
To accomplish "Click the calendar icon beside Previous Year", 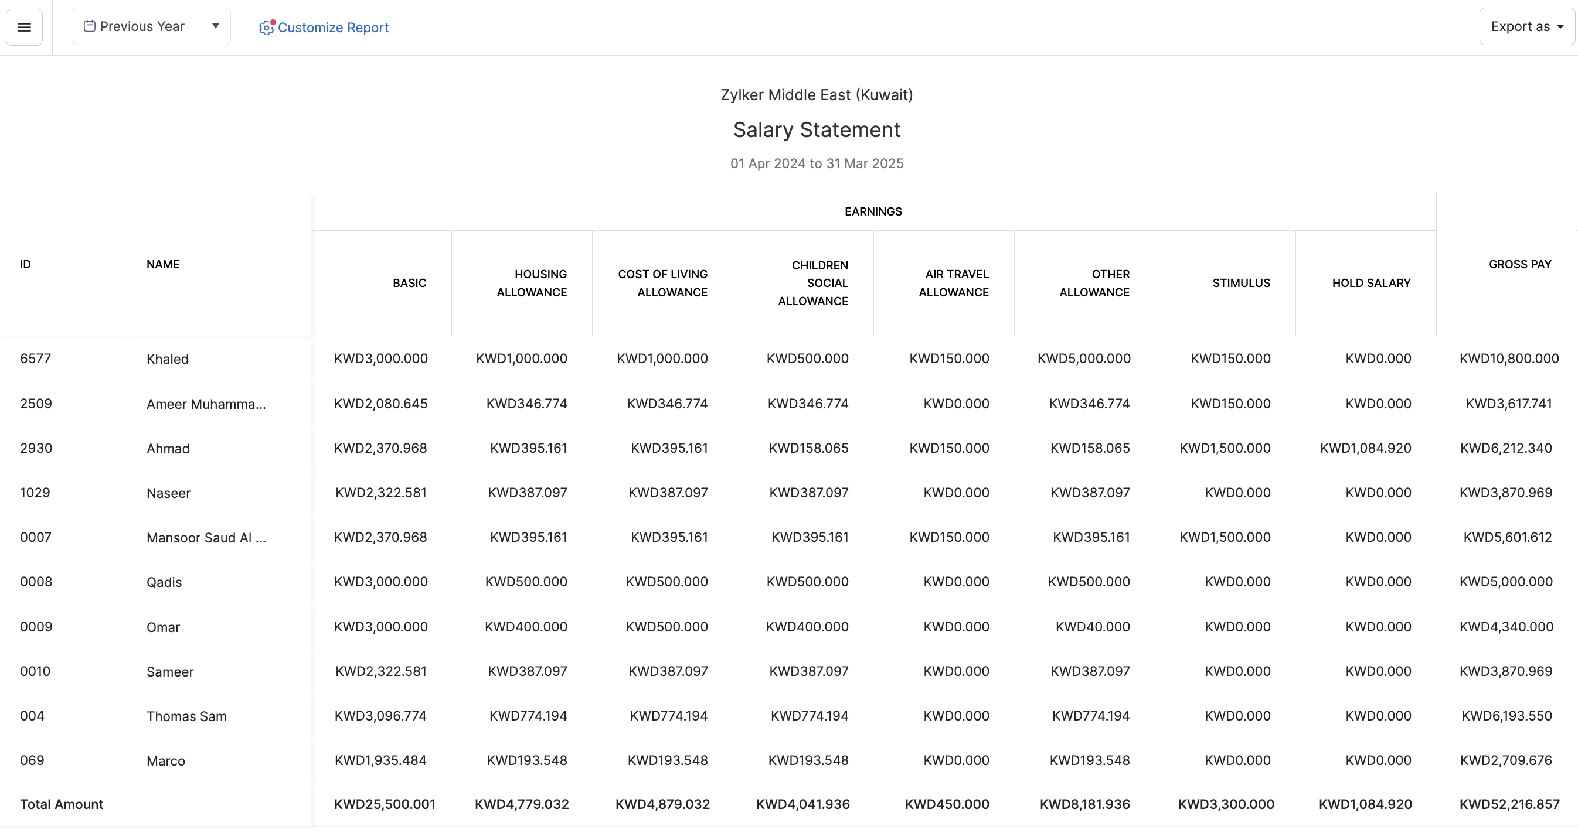I will (90, 26).
